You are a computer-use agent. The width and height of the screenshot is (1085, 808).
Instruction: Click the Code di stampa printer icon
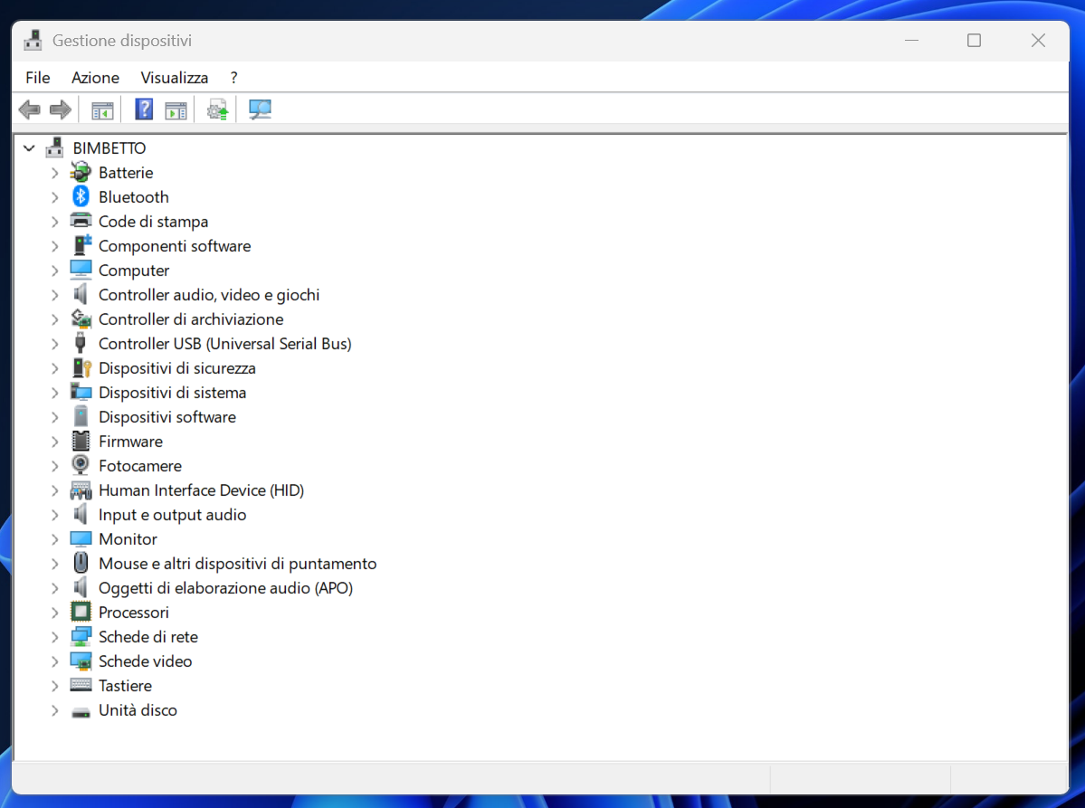click(x=81, y=222)
